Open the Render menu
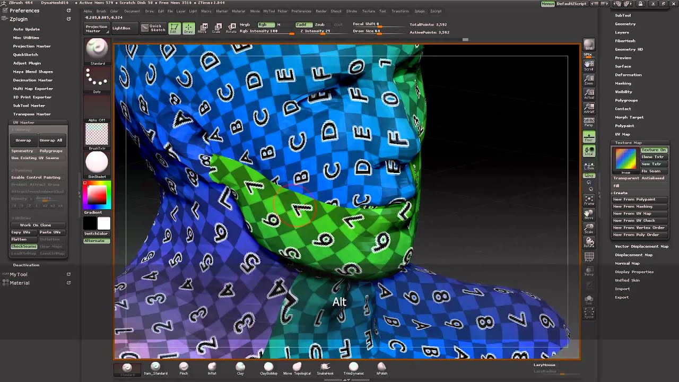 point(321,11)
